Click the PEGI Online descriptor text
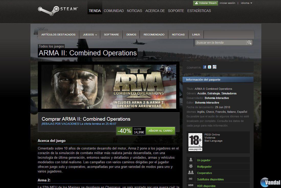Screen dimensions: 281x188 pyautogui.click(x=212, y=135)
